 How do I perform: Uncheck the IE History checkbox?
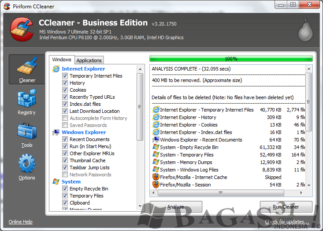[x=65, y=83]
